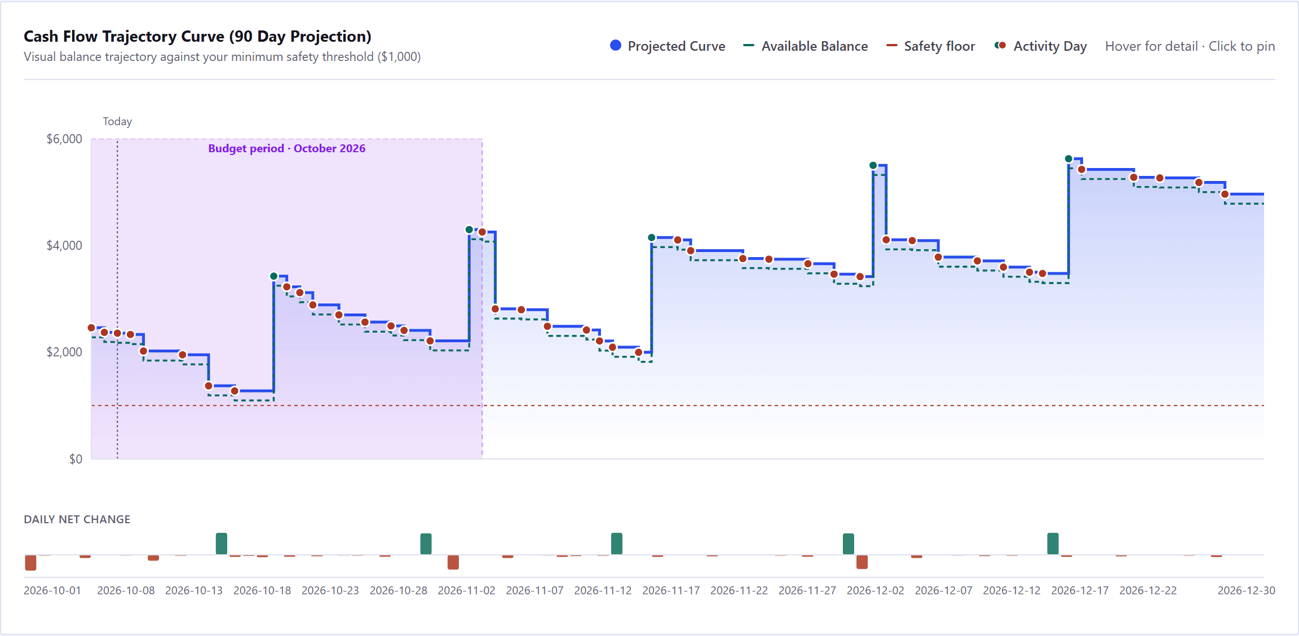The image size is (1299, 636).
Task: Click the '2026-10-08' date label
Action: click(126, 590)
